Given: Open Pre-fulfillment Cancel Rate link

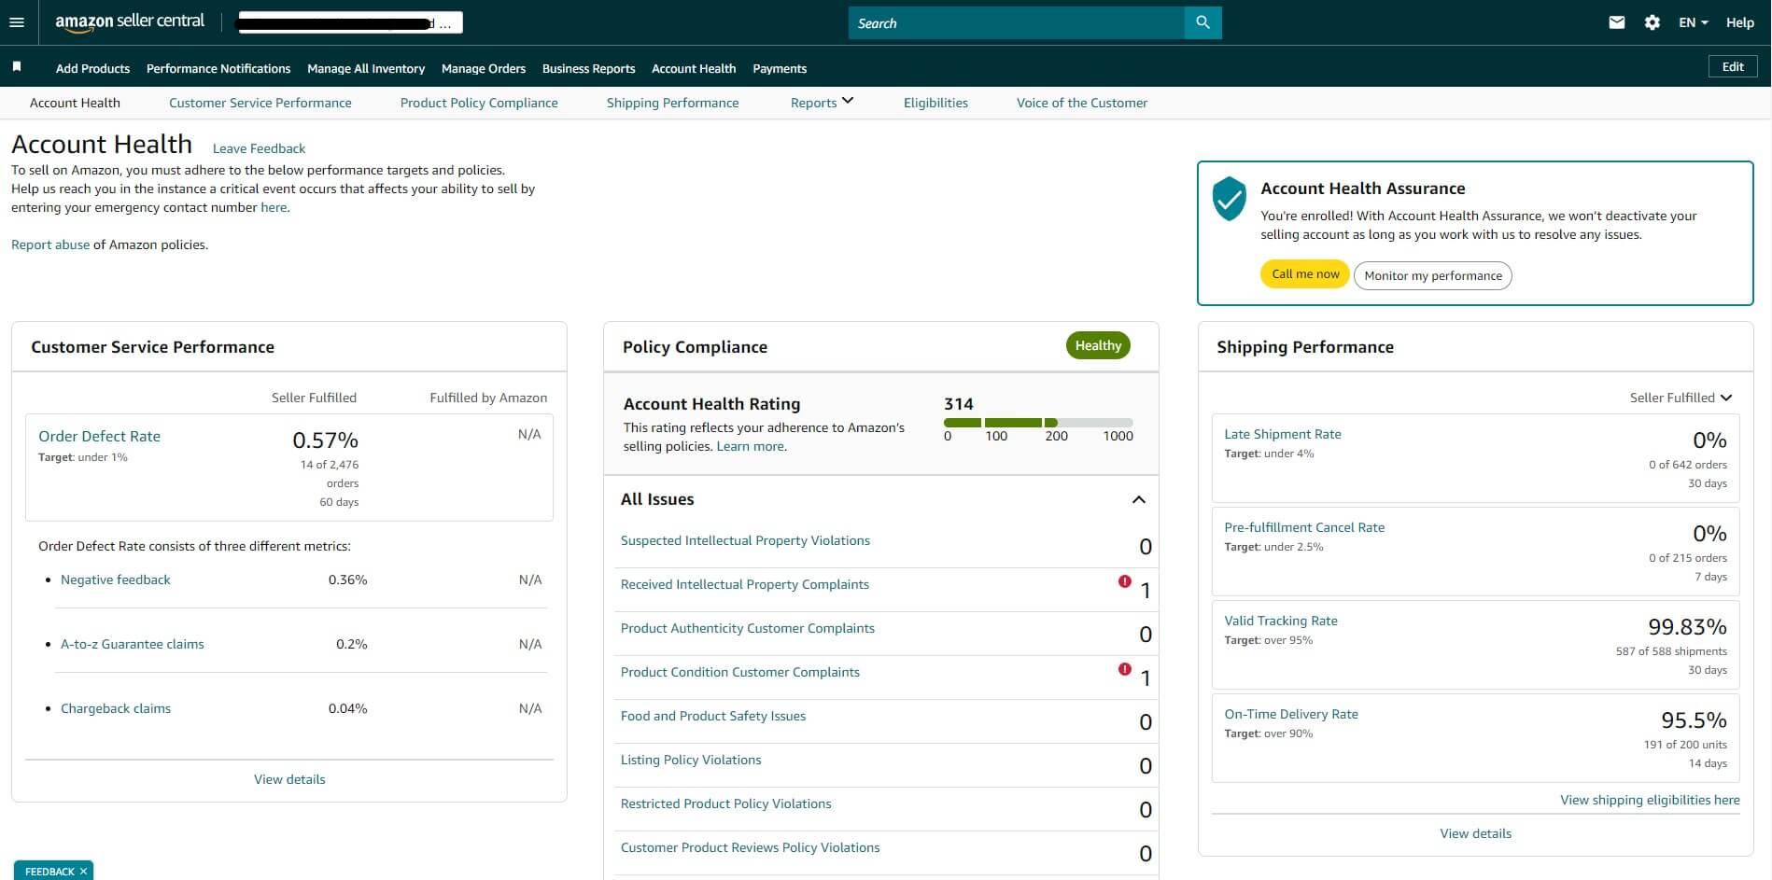Looking at the screenshot, I should pos(1304,527).
